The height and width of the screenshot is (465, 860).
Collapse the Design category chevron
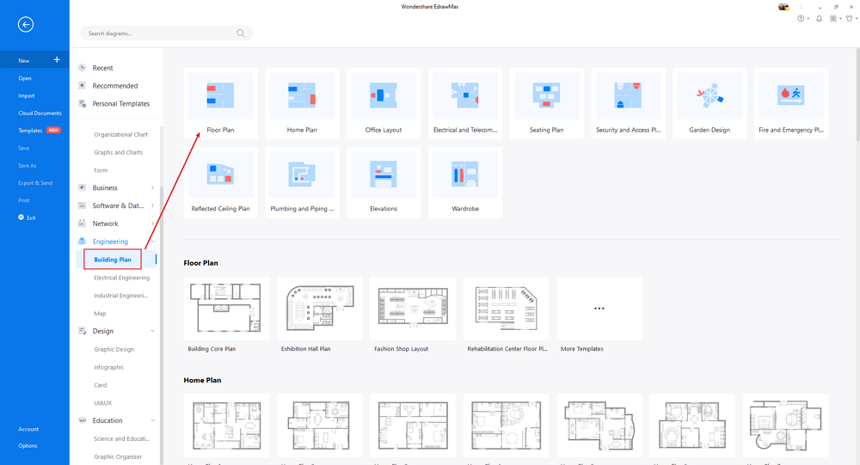(x=152, y=331)
